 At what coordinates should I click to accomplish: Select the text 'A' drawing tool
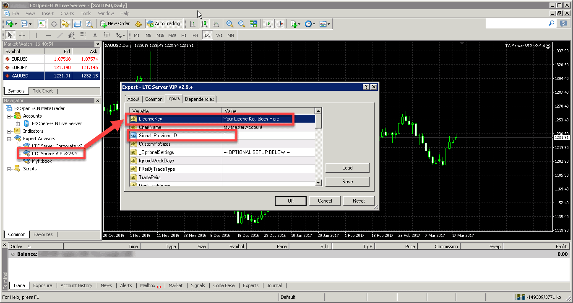pos(95,36)
